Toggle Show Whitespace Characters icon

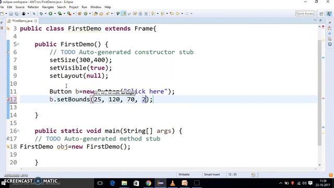[x=146, y=14]
